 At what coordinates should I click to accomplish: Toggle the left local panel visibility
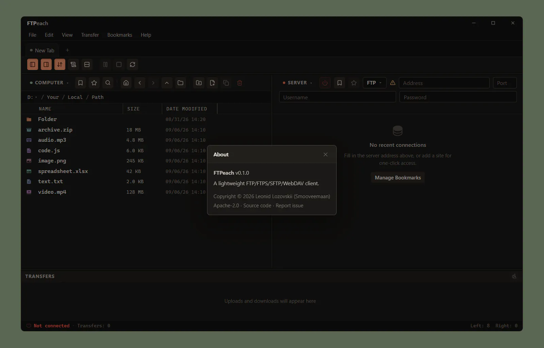click(x=33, y=65)
